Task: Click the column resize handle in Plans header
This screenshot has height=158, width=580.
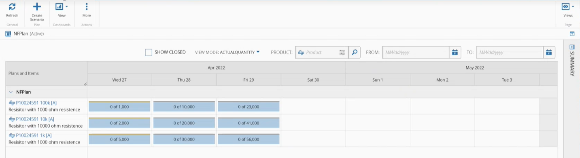Action: click(85, 84)
